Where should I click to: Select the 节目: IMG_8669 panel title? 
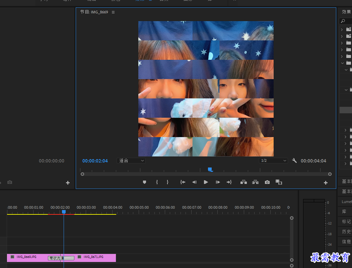pyautogui.click(x=94, y=12)
